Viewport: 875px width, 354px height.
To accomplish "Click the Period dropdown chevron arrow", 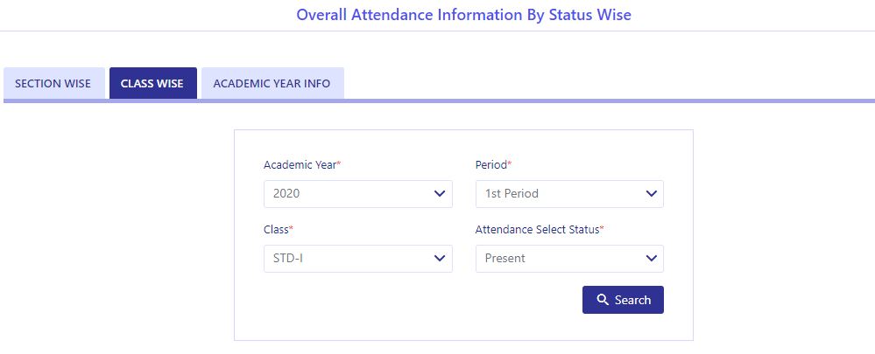I will pos(651,194).
